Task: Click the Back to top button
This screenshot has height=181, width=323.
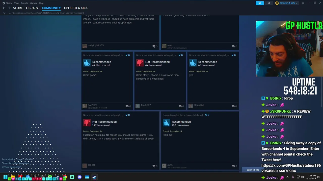Action: click(x=253, y=170)
